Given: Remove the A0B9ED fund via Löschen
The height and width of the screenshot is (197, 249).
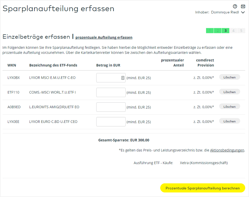Looking at the screenshot, I should point(229,106).
